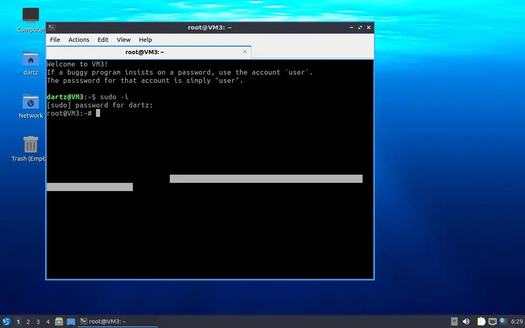Click '[sudo] password for dartz:' line

[100, 105]
